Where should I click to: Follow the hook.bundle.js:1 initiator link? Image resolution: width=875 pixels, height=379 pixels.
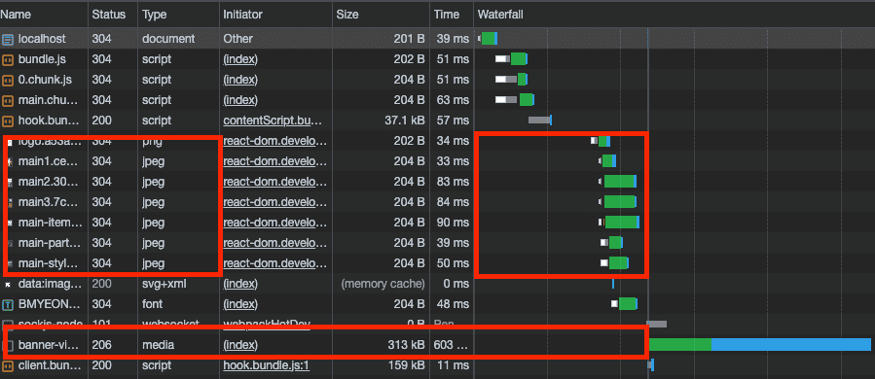point(266,366)
